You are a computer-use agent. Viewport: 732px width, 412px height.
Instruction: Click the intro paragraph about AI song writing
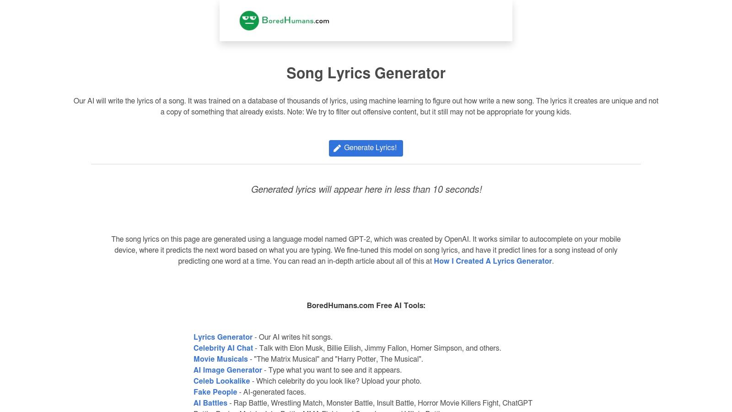tap(366, 106)
